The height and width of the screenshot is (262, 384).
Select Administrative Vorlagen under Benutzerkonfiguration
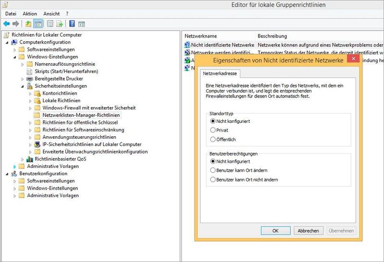[x=53, y=196]
